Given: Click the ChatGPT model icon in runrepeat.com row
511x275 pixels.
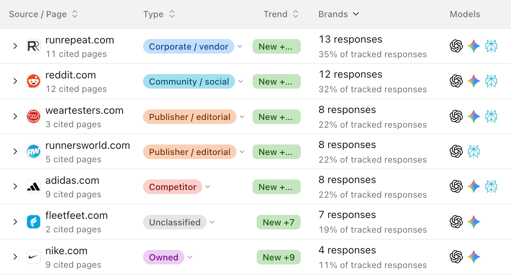Looking at the screenshot, I should (x=456, y=46).
